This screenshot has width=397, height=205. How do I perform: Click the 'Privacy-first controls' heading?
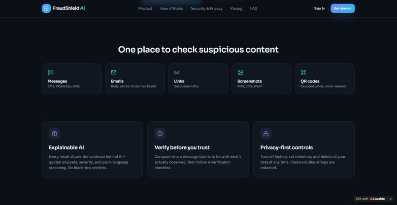[287, 147]
